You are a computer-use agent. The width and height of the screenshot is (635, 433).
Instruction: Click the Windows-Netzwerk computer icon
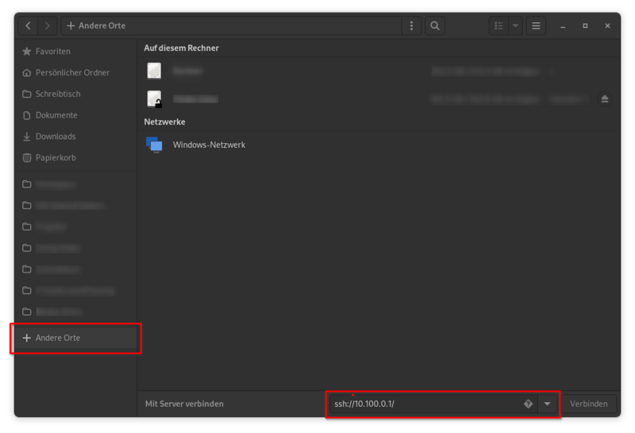coord(154,145)
